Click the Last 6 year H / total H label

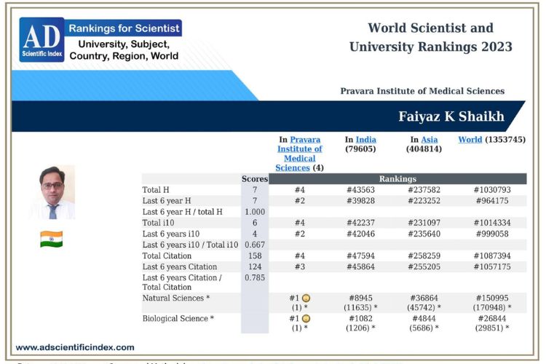[x=182, y=212]
